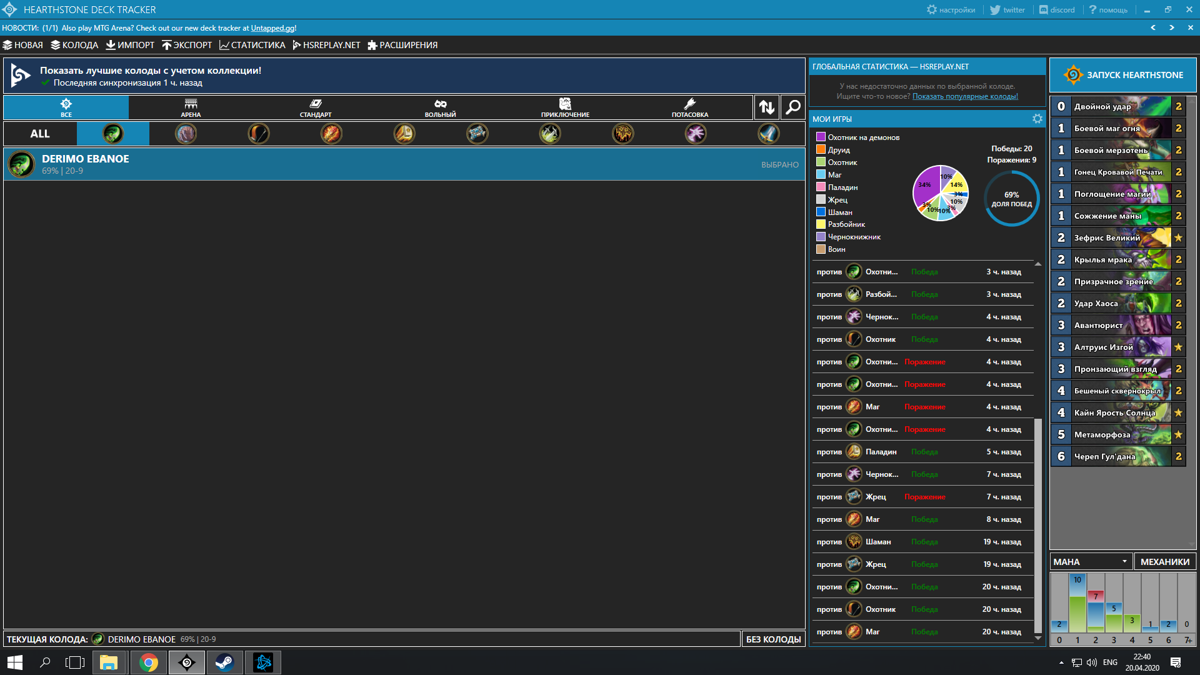The height and width of the screenshot is (675, 1200).
Task: Open Показать популярные колоды link
Action: pos(965,96)
